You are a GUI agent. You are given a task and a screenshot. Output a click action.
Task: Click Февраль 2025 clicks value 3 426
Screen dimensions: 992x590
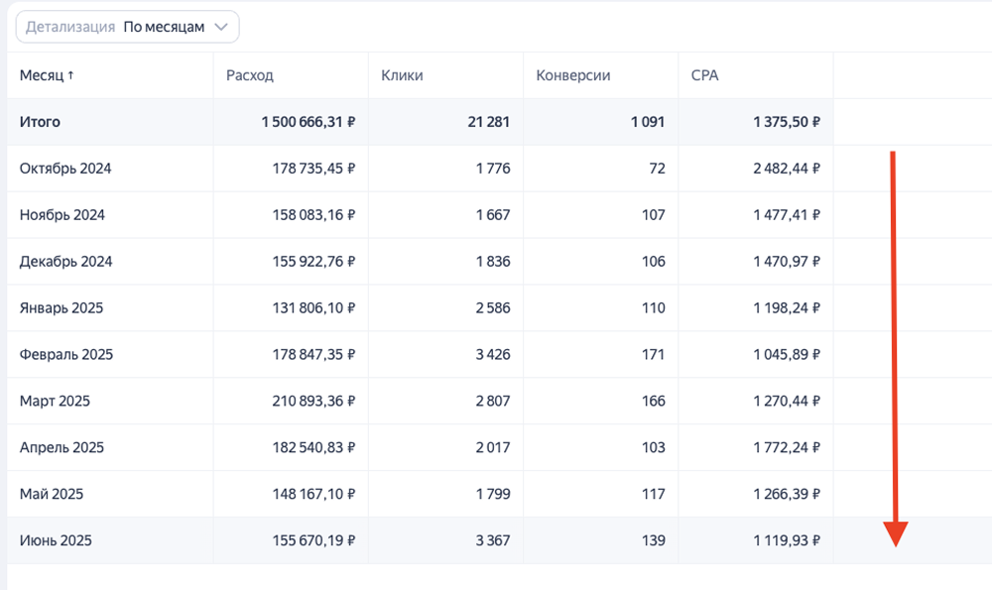[x=492, y=355]
